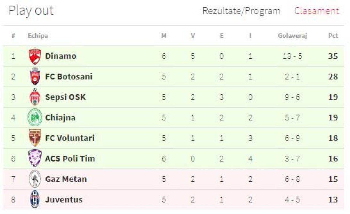Click the Golaveraj column header
Viewport: 350px width, 214px height.
(x=292, y=36)
